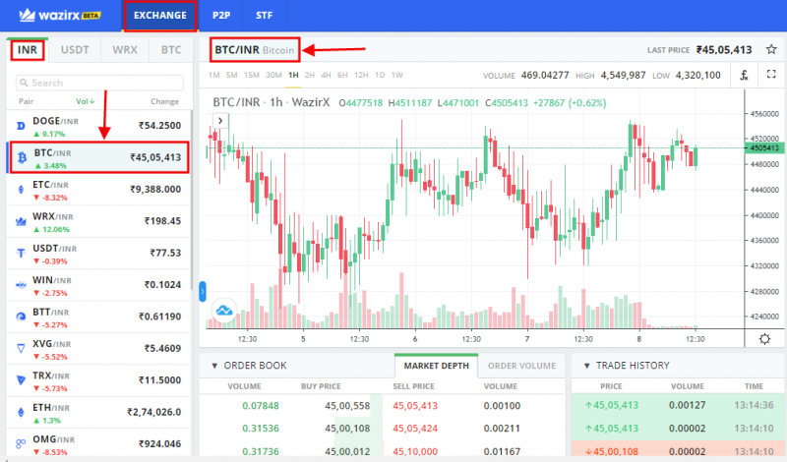Click the Bitcoin coin icon
The height and width of the screenshot is (462, 787).
[22, 158]
